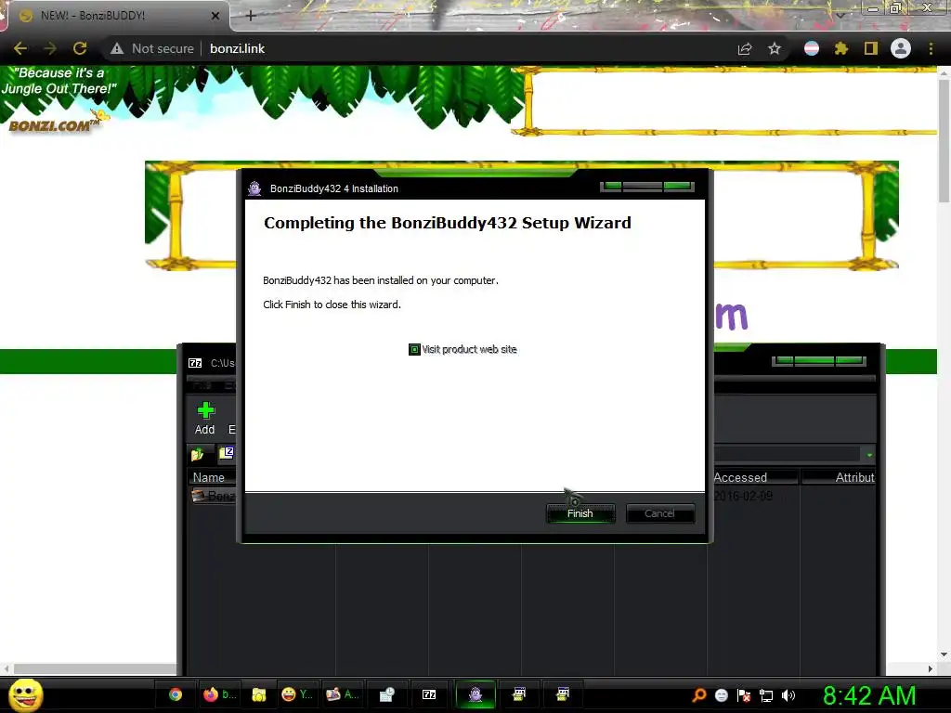Open Chrome from the taskbar
The height and width of the screenshot is (713, 951).
tap(176, 694)
